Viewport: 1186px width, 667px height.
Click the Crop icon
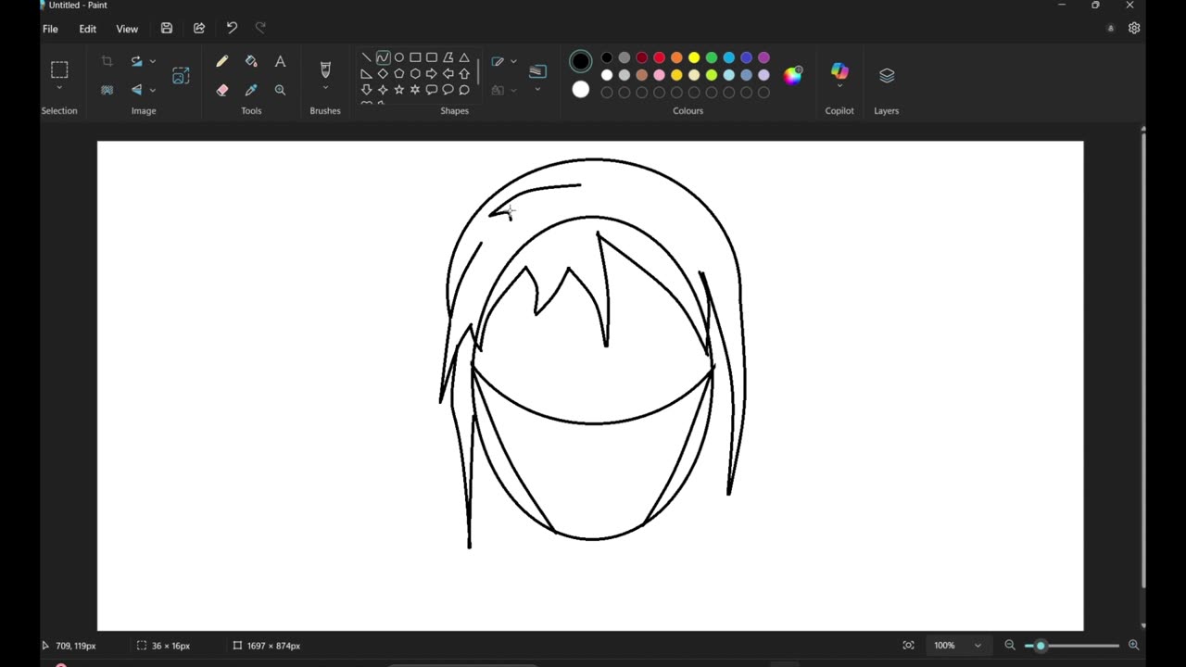(x=107, y=61)
